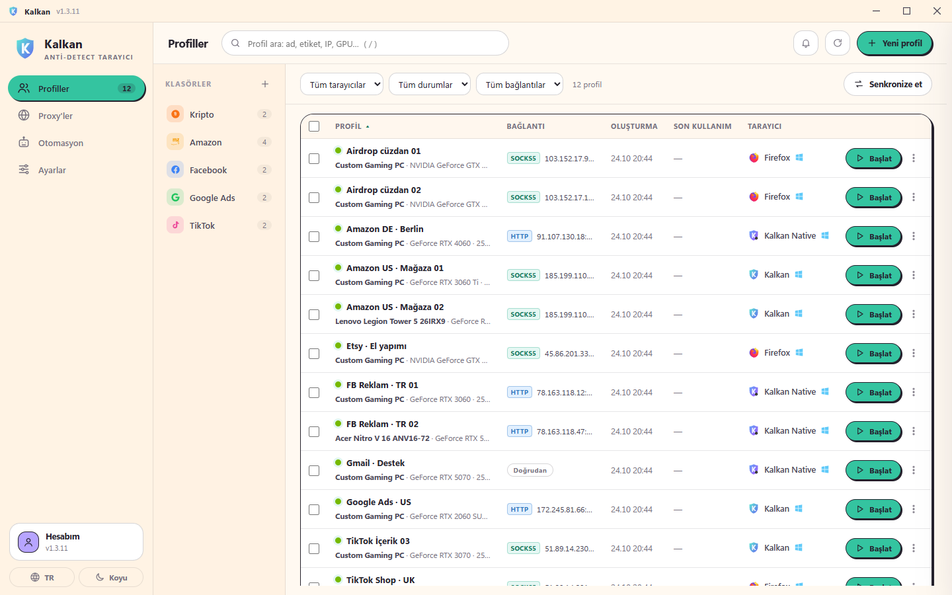Viewport: 952px width, 595px height.
Task: Open Otomasyon in the sidebar
Action: pos(77,143)
